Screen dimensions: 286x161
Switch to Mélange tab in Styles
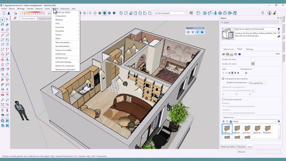[249, 49]
